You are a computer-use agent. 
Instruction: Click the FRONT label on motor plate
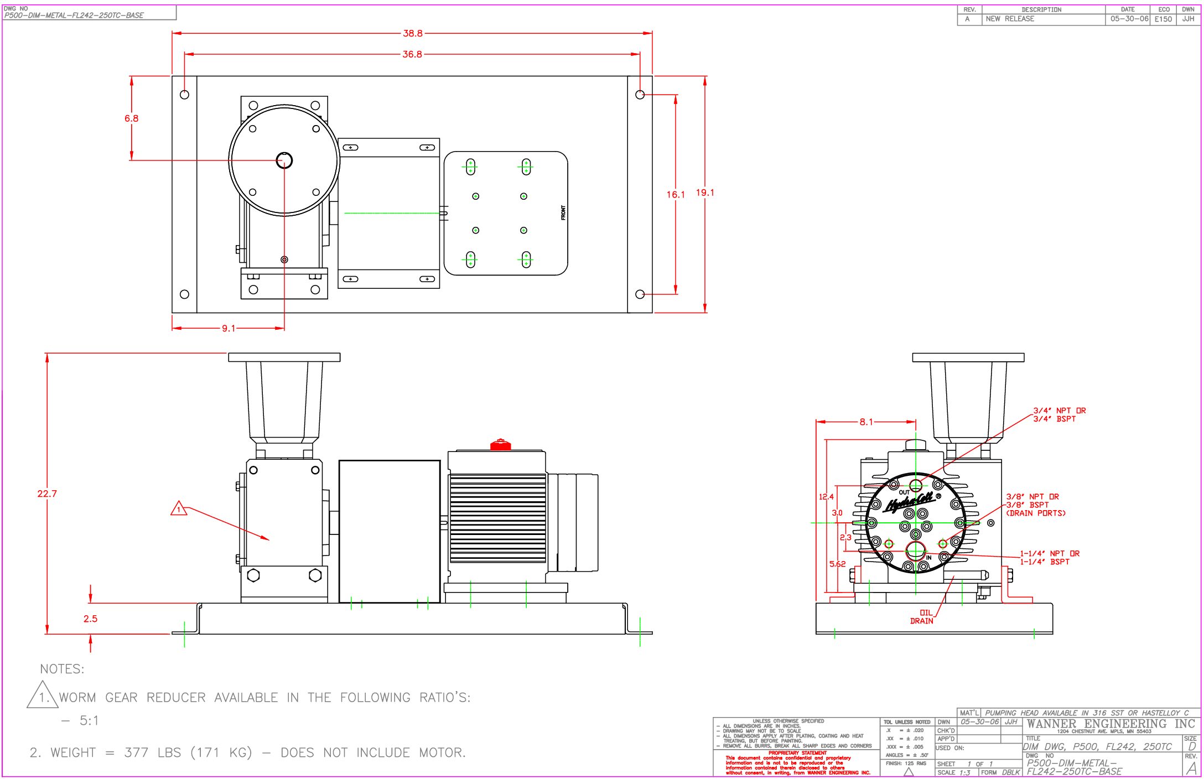[x=563, y=212]
